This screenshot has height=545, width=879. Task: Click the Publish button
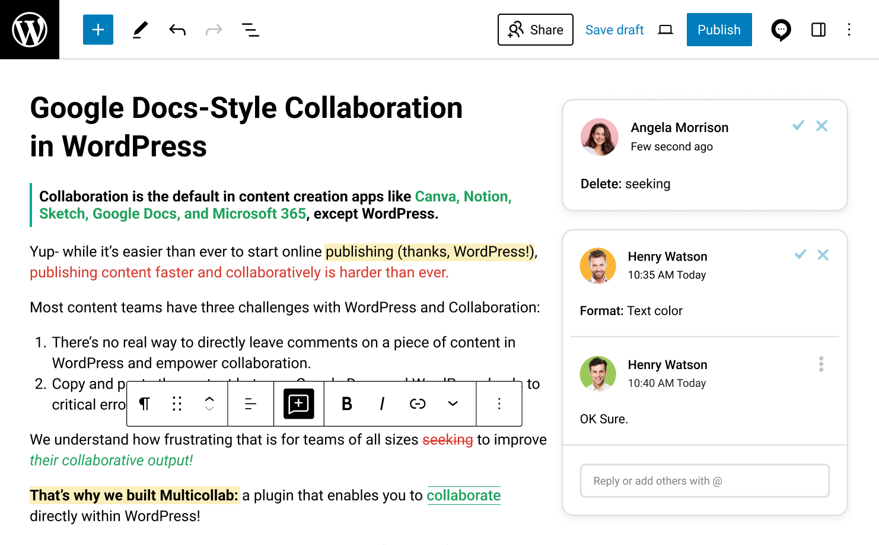(x=719, y=30)
